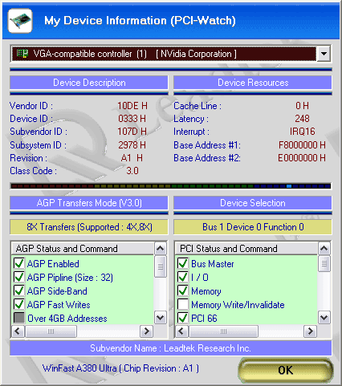The image size is (342, 386).
Task: Click the green chip icon in device selector
Action: pyautogui.click(x=22, y=54)
